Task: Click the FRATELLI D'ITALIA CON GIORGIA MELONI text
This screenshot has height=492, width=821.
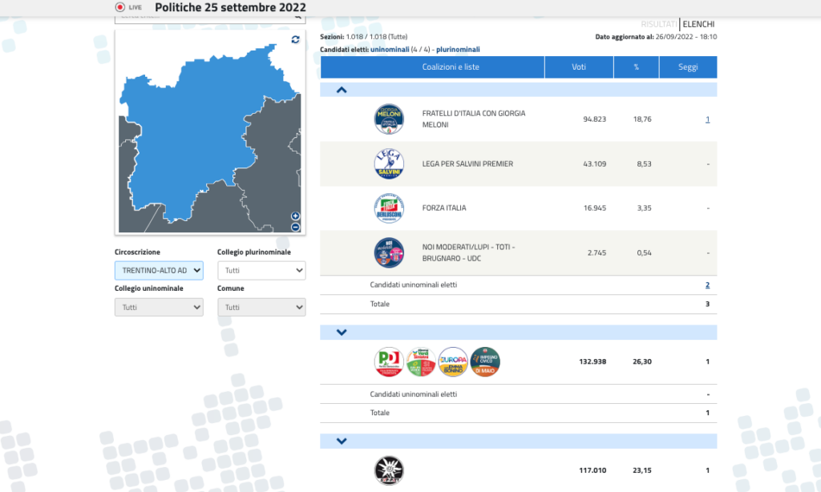Action: pos(473,119)
